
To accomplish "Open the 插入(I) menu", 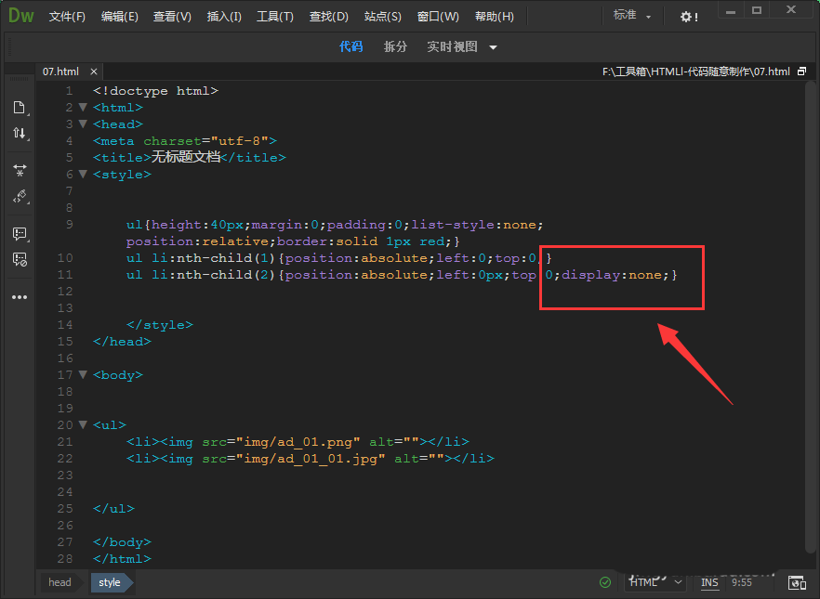I will [224, 17].
